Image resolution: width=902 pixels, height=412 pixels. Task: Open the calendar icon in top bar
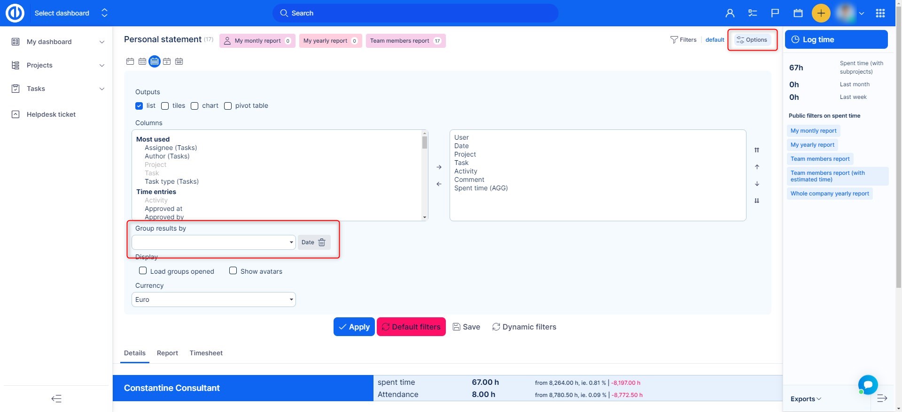click(x=798, y=13)
